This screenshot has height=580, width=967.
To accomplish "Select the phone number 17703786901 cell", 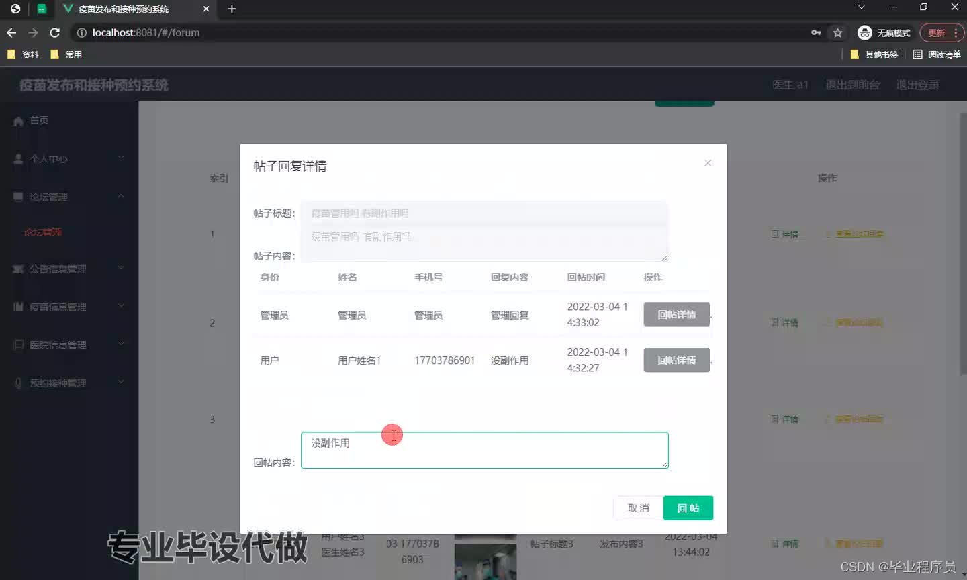I will (x=445, y=360).
